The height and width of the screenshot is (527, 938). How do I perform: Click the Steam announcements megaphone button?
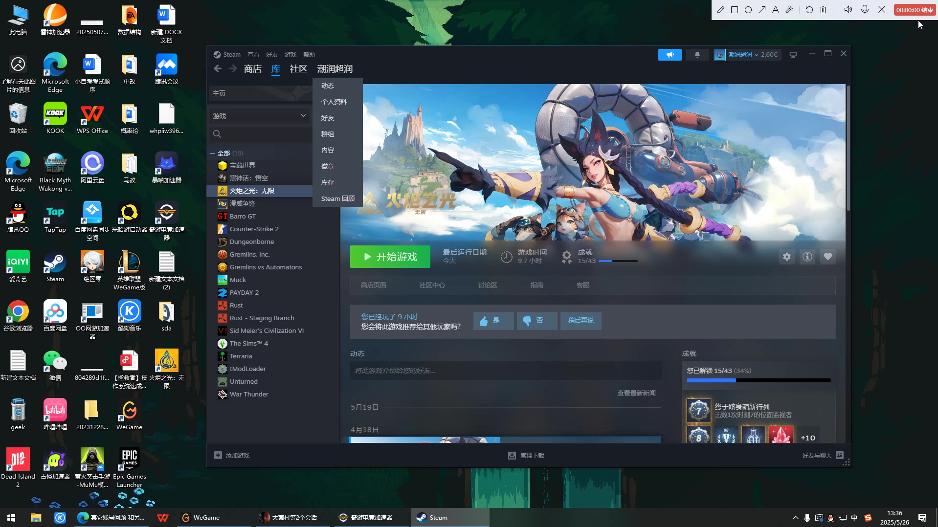[670, 55]
